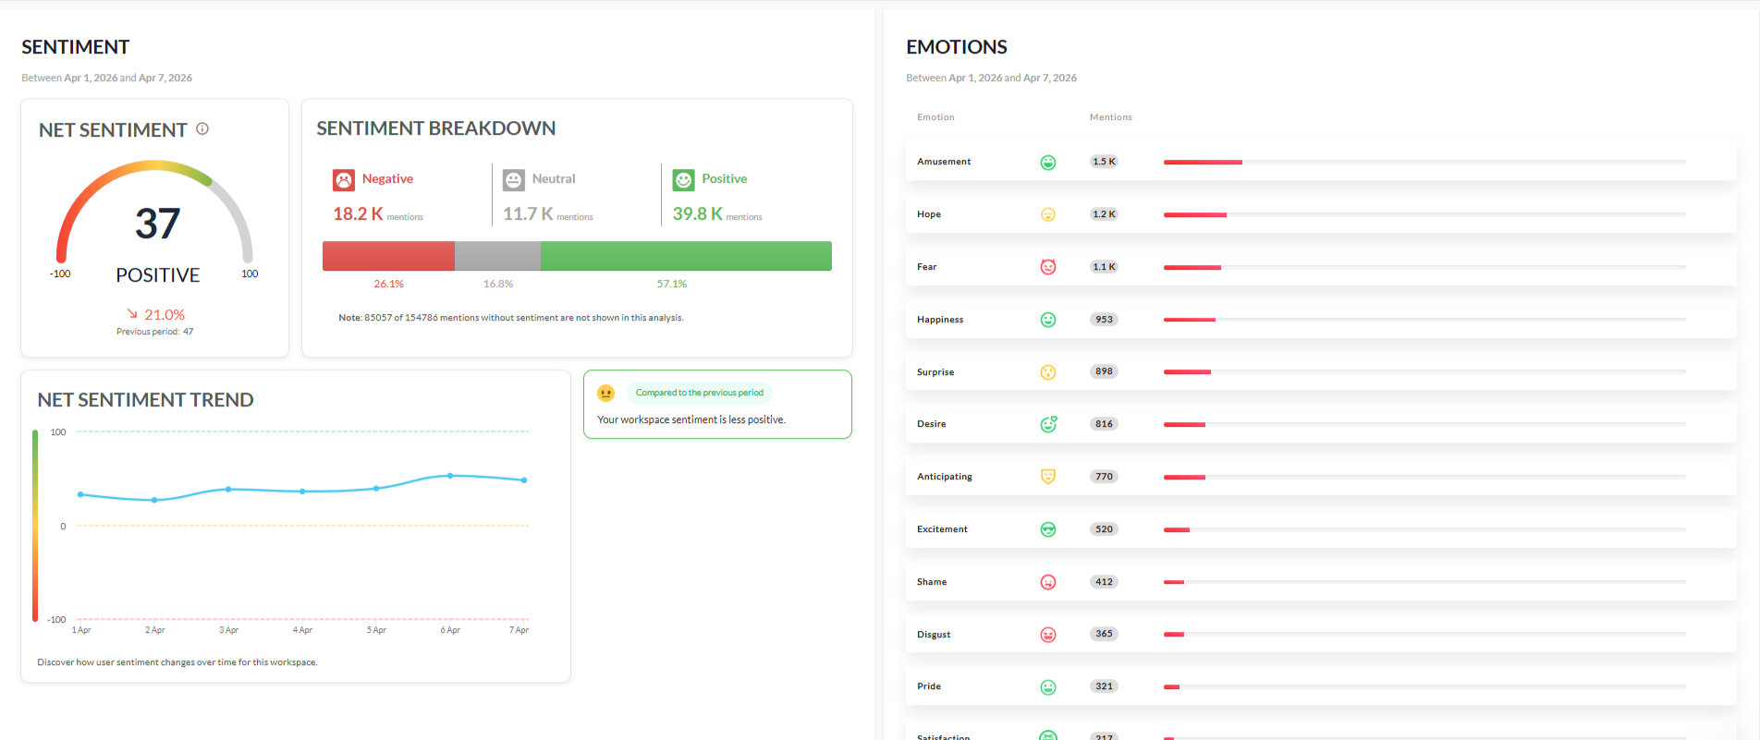Click the Compared to the previous period tag
Image resolution: width=1760 pixels, height=740 pixels.
click(700, 393)
